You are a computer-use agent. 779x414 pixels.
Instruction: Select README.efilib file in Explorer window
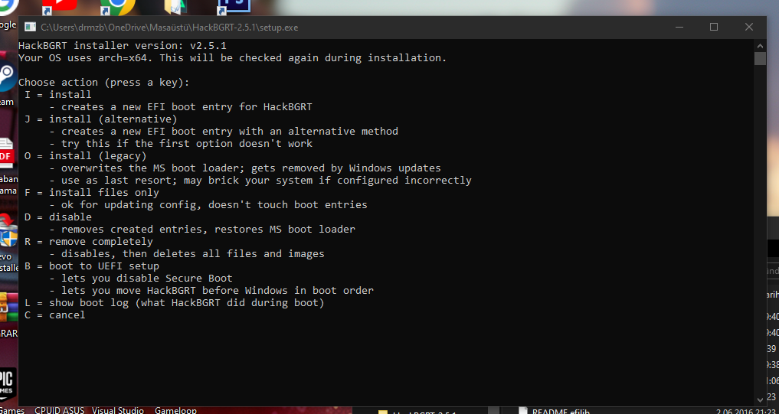[x=555, y=411]
